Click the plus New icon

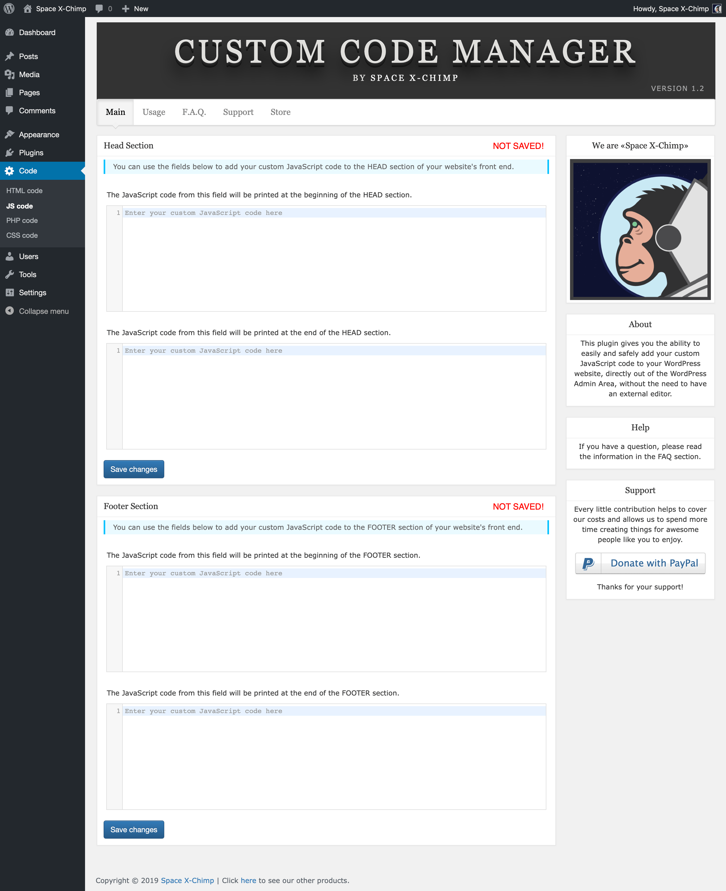pyautogui.click(x=125, y=8)
